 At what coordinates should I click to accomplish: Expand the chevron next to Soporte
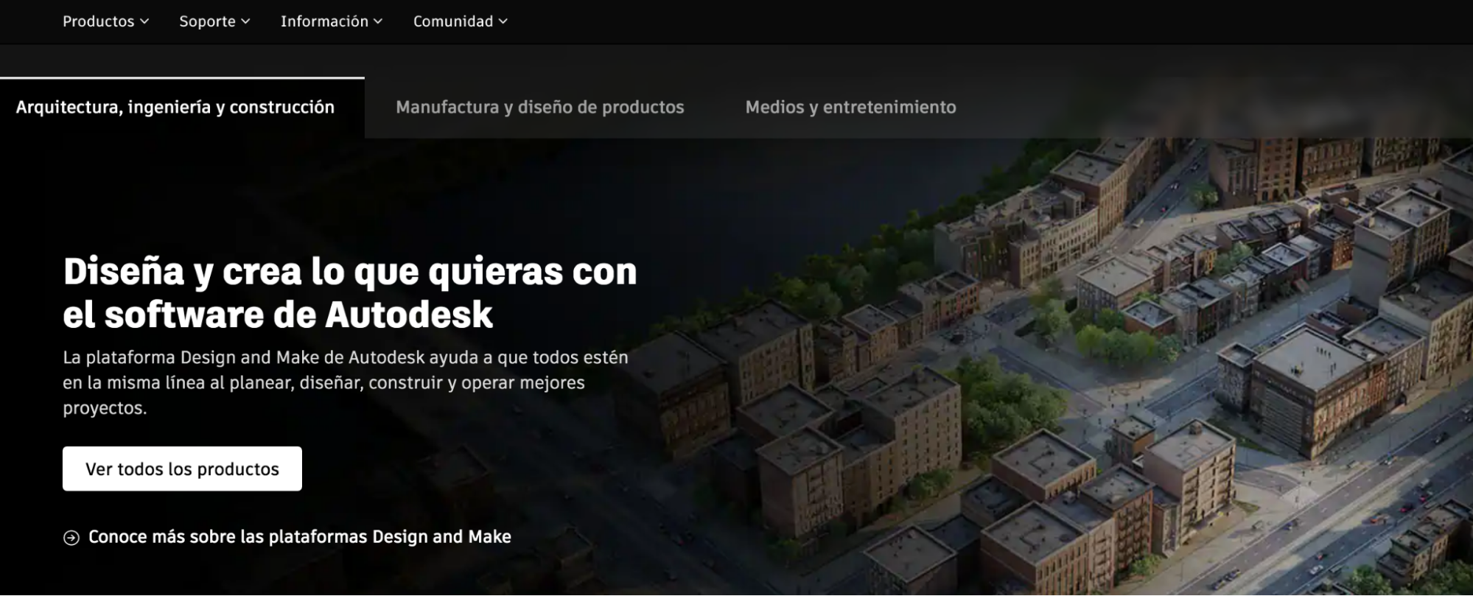pyautogui.click(x=245, y=21)
